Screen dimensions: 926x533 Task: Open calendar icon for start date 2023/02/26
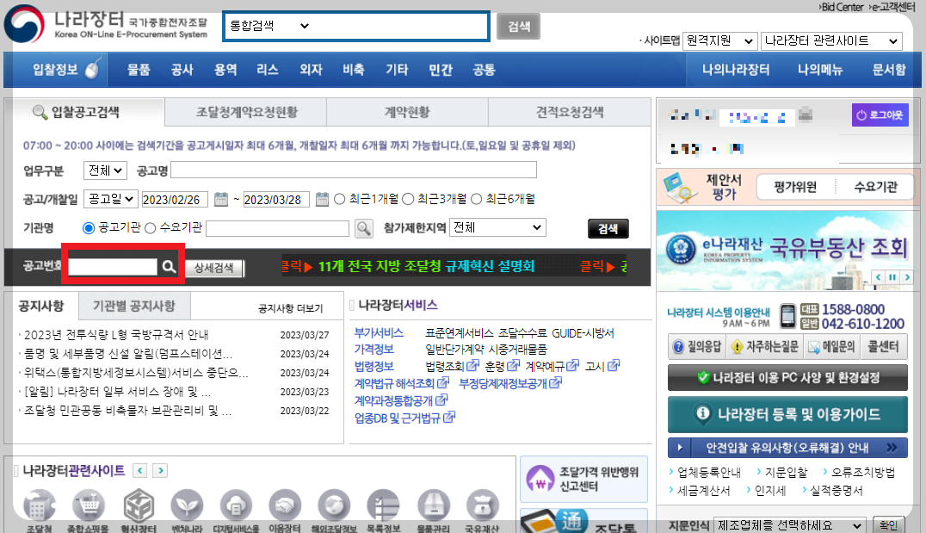click(221, 199)
